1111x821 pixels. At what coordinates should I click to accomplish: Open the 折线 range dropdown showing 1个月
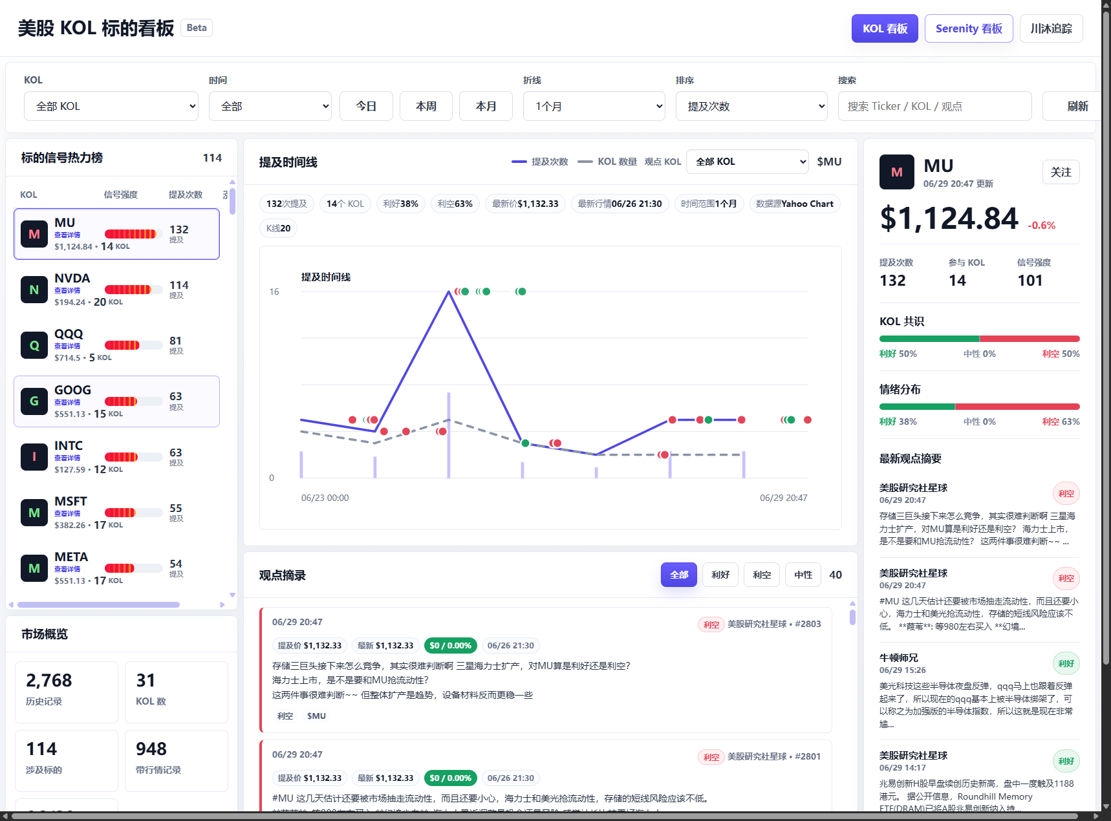(594, 106)
